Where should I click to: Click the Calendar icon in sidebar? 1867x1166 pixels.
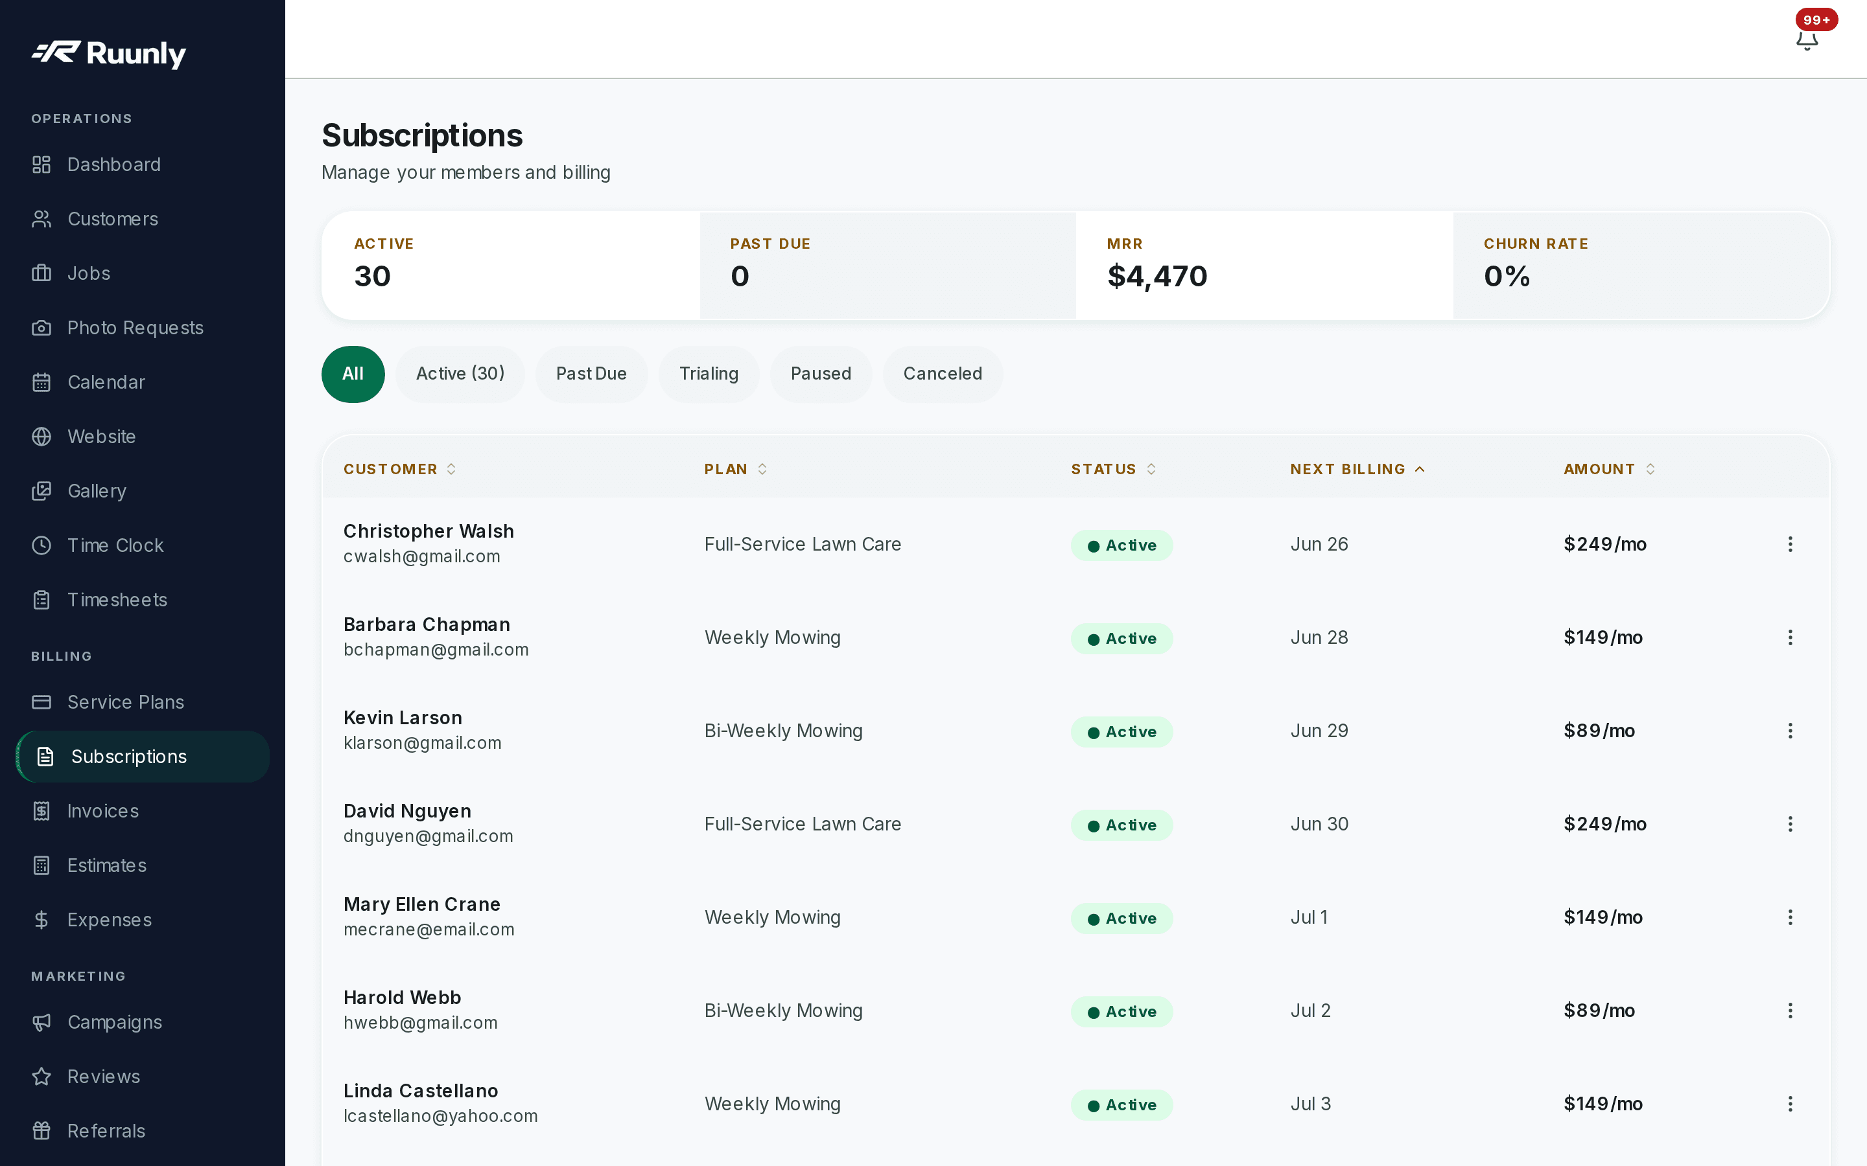(x=41, y=382)
